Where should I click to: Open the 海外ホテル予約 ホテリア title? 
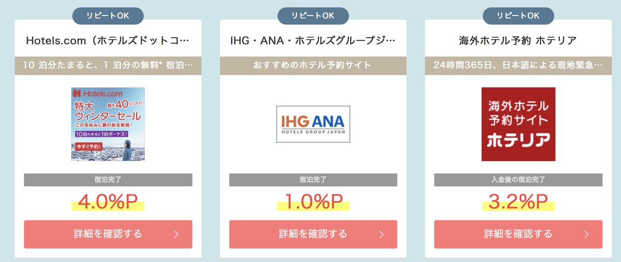518,40
